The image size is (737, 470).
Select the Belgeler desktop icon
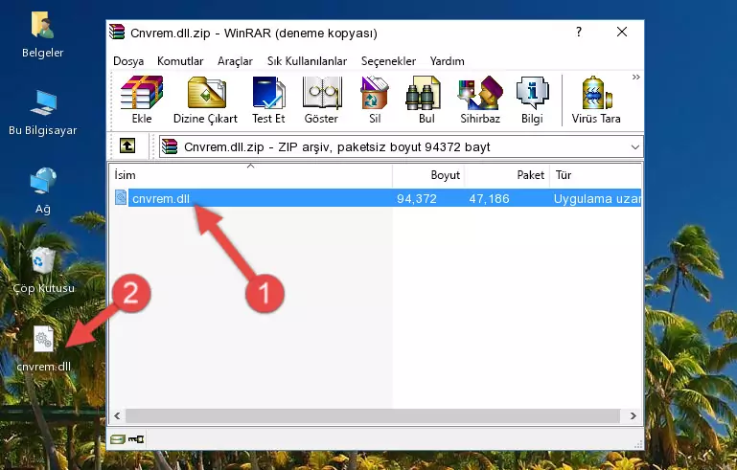tap(43, 34)
